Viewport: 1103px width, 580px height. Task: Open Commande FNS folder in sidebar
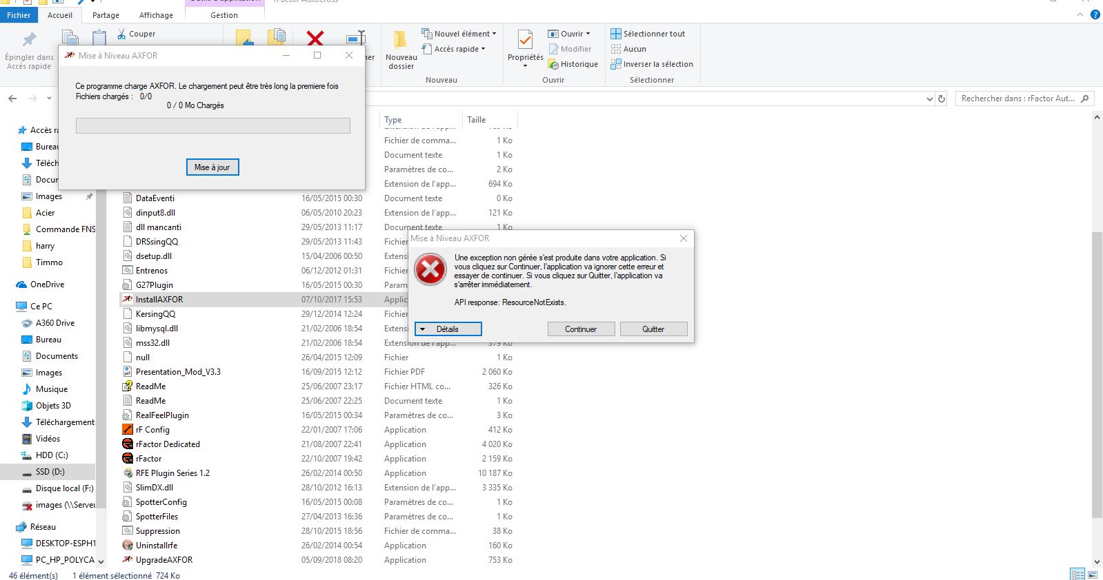[x=66, y=229]
